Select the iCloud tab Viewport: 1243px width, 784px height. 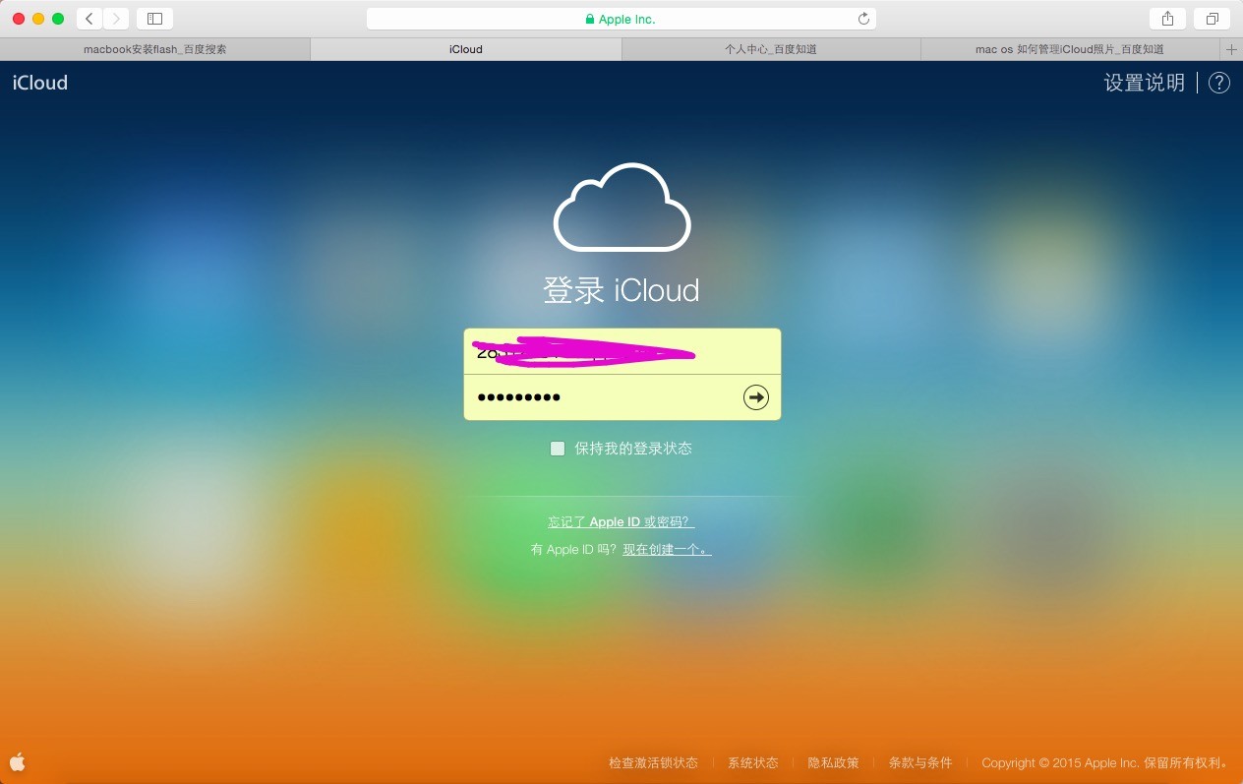465,49
